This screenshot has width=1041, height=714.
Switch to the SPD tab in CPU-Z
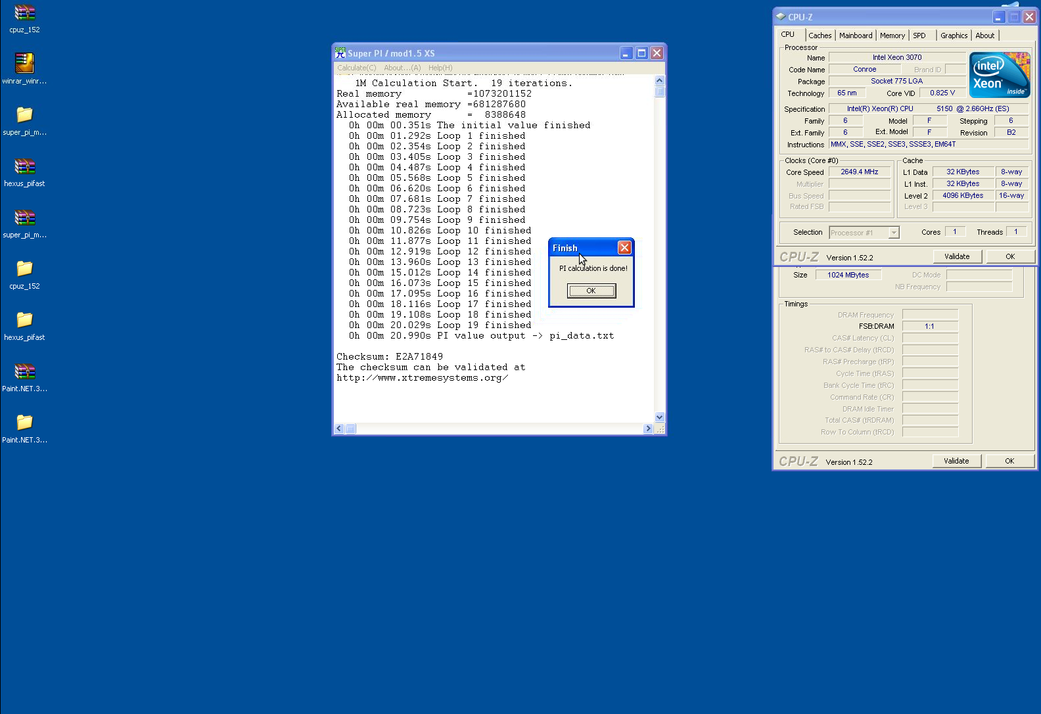click(x=919, y=36)
